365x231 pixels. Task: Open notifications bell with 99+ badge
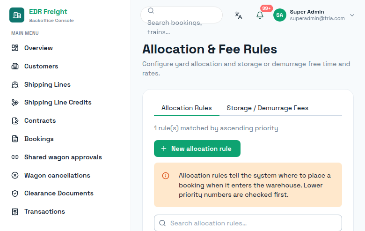[260, 15]
